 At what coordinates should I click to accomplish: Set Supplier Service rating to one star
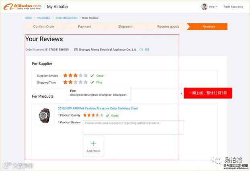[66, 75]
